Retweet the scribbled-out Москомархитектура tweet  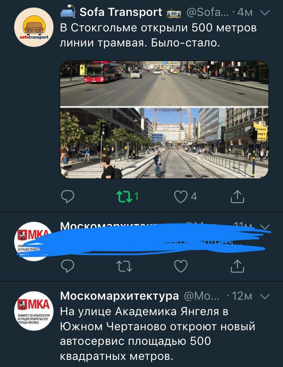click(x=124, y=266)
